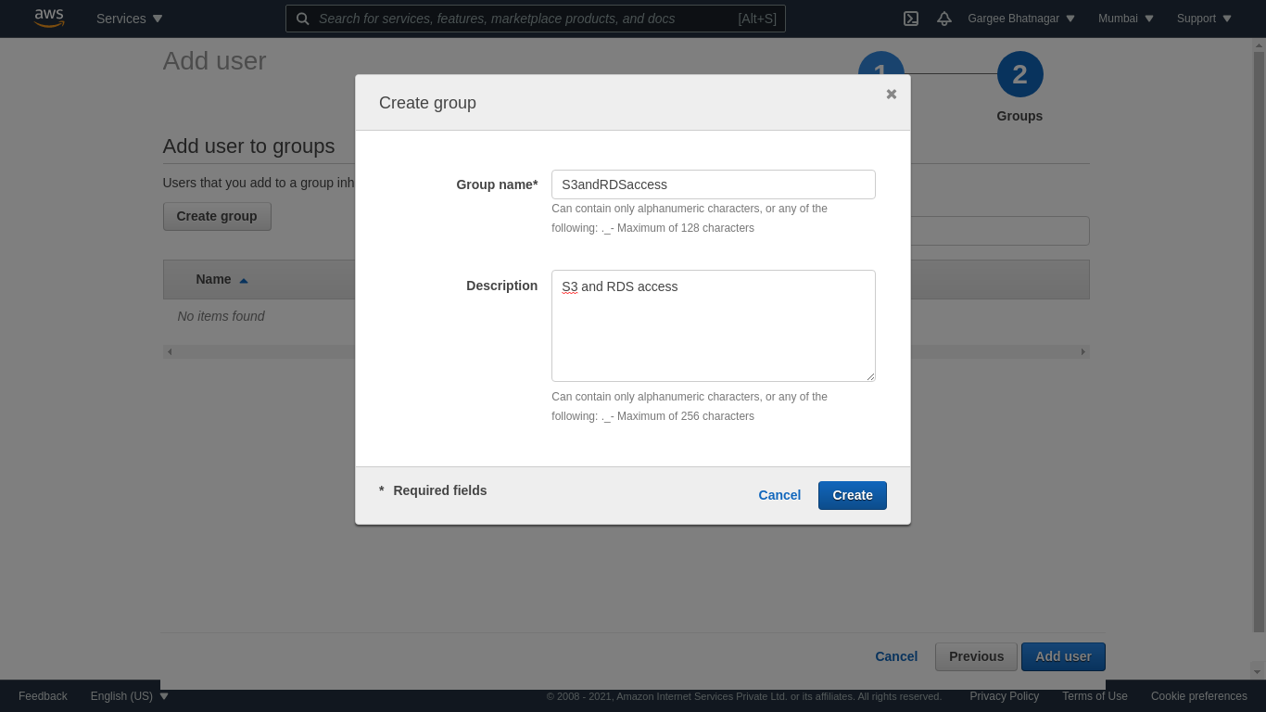This screenshot has width=1266, height=712.
Task: Click the "Required fields" note
Action: coord(439,490)
